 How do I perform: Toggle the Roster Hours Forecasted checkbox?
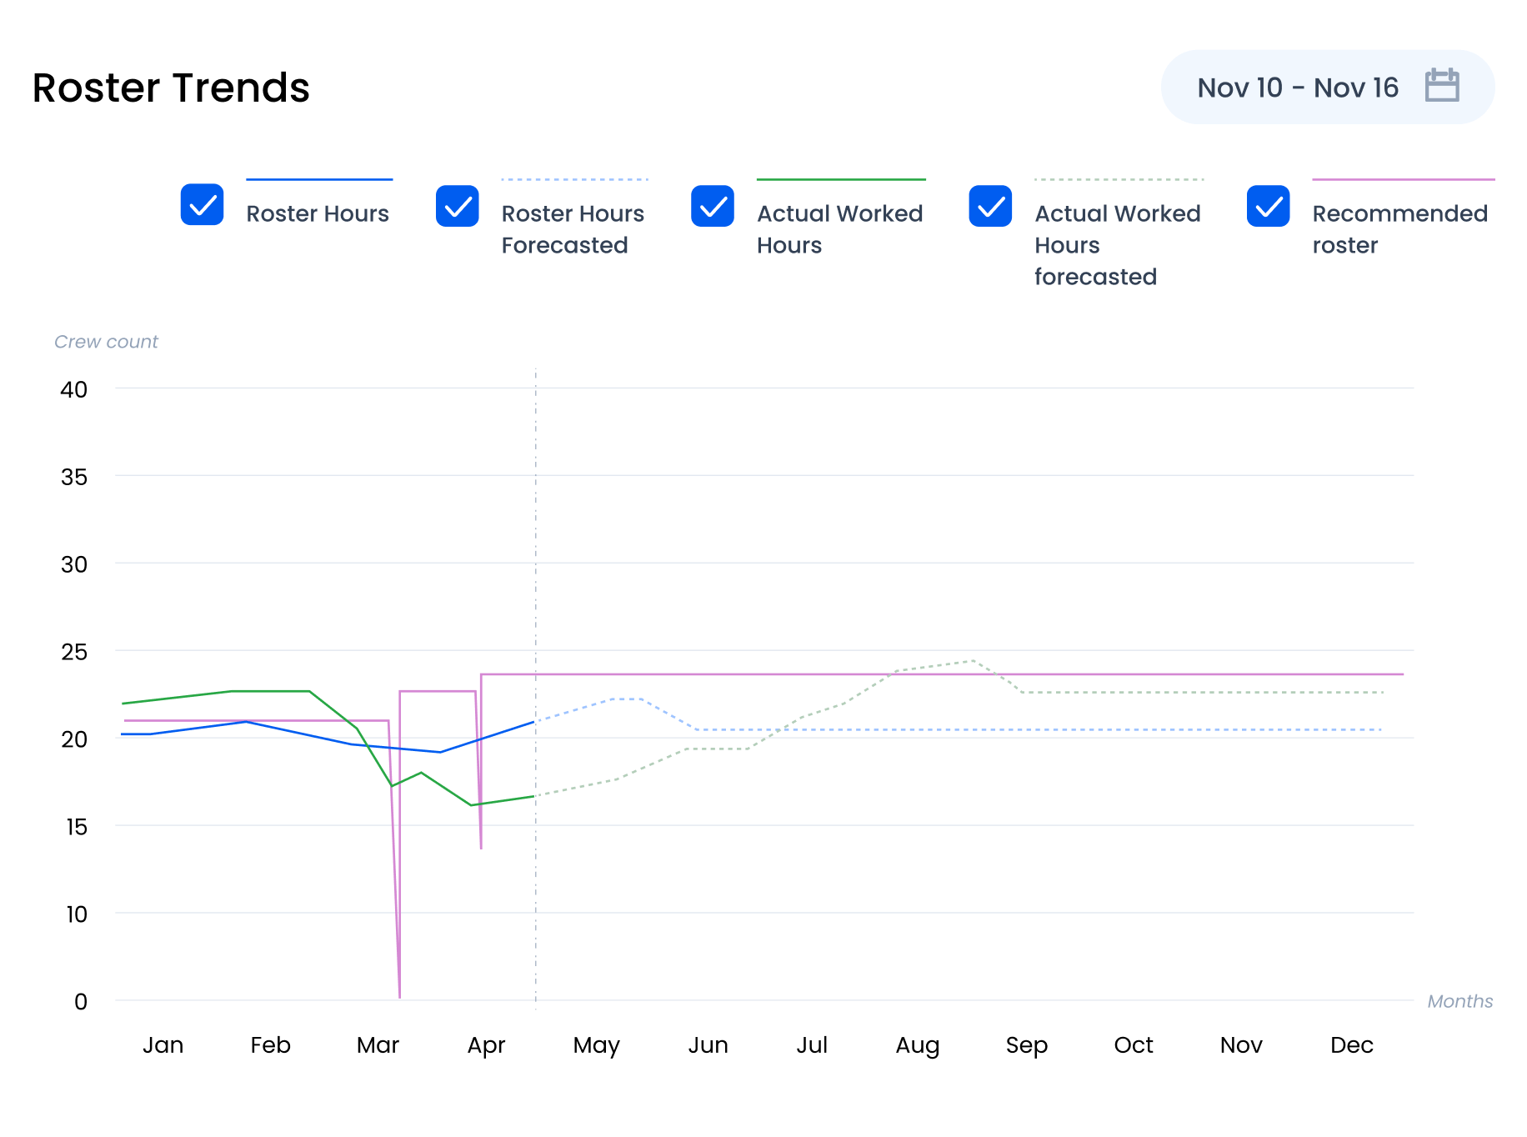457,206
